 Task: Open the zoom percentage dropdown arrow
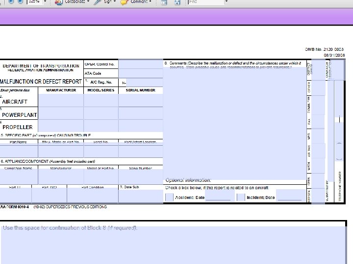(x=45, y=1)
